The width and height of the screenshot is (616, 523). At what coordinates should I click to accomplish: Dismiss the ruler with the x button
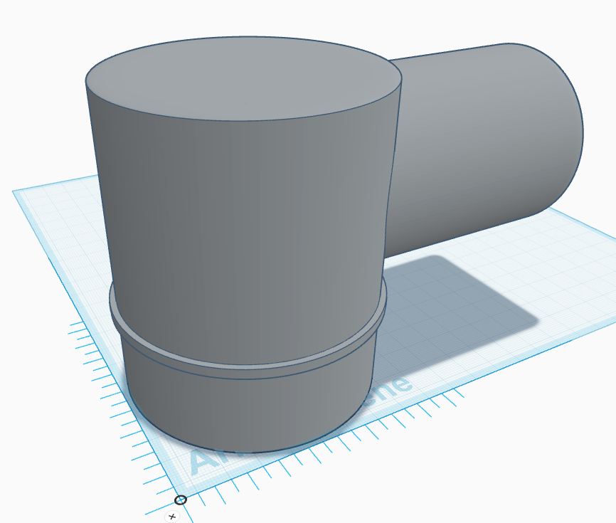[x=171, y=517]
